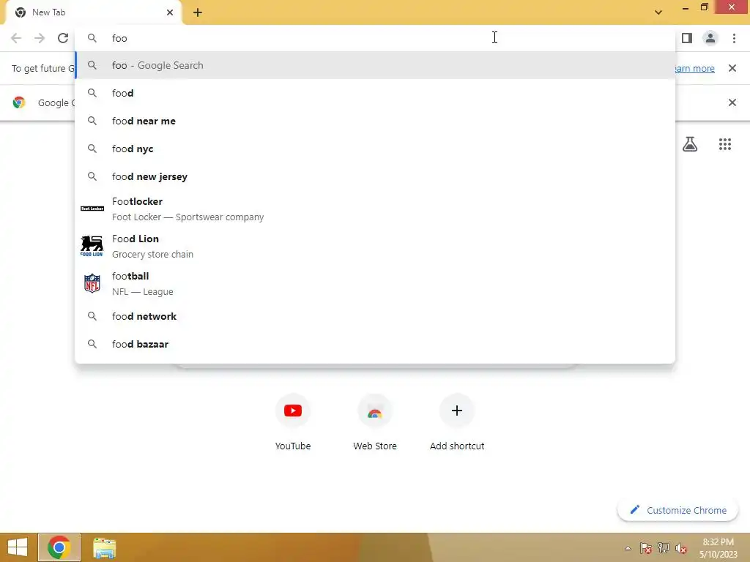Dismiss the 'To get future' infobar
The height and width of the screenshot is (562, 750).
(x=732, y=68)
